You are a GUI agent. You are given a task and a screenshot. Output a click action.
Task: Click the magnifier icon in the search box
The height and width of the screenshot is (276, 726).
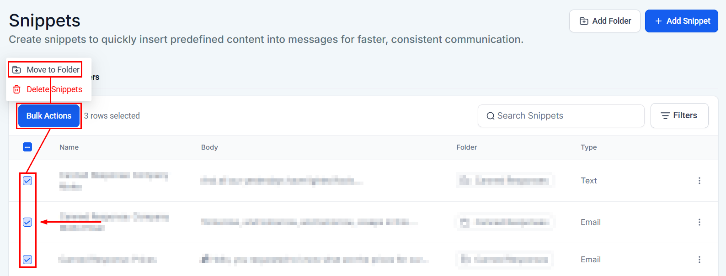click(x=490, y=116)
